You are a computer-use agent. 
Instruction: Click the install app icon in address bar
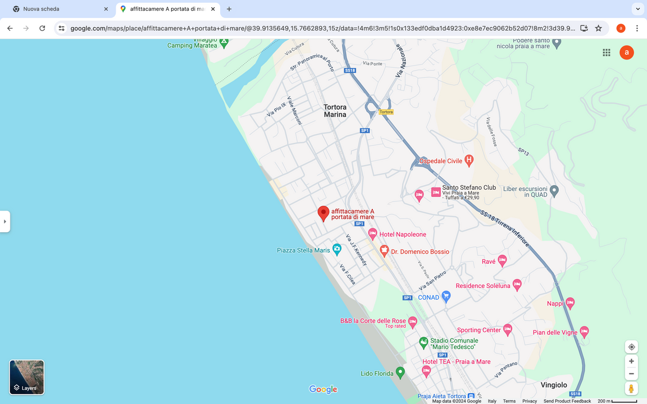pyautogui.click(x=584, y=28)
